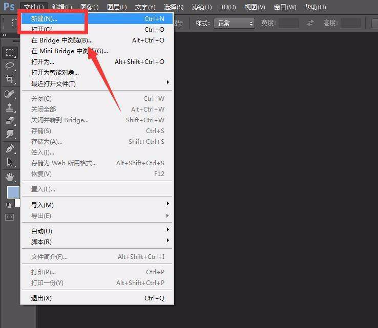This screenshot has width=378, height=328.
Task: Click the swap width and height icon
Action: [x=310, y=23]
